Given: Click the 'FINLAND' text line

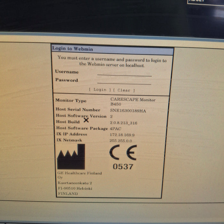Looking at the screenshot, I should tap(68, 194).
